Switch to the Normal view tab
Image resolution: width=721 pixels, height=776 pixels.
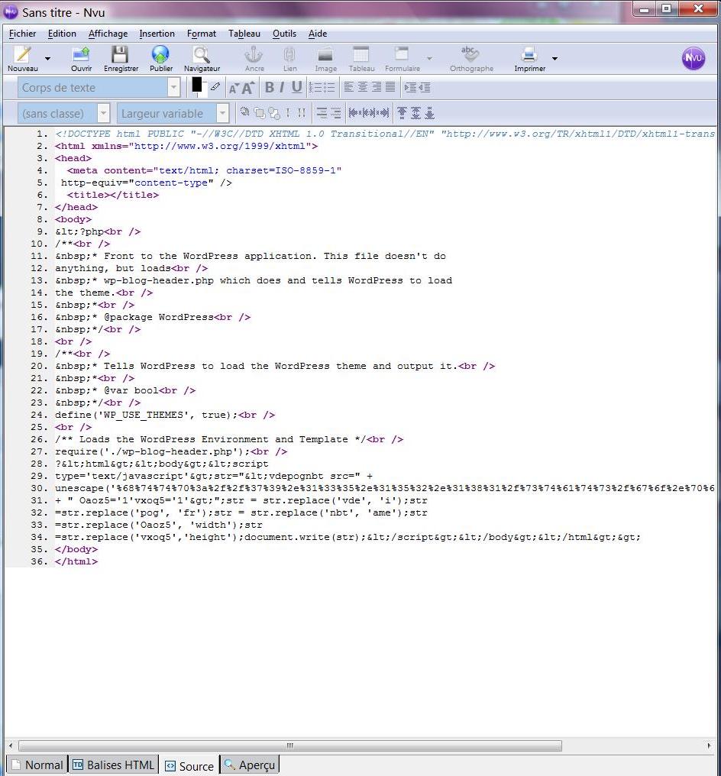[37, 765]
